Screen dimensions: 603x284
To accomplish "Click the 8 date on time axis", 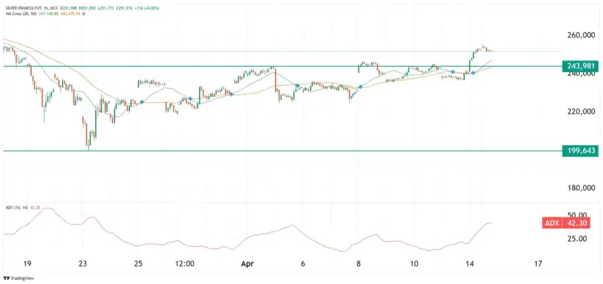I will click(359, 264).
